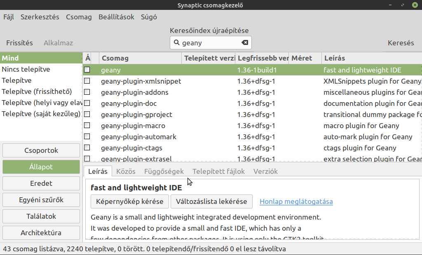Click the Egyéni szűrők button
This screenshot has width=422, height=255.
41,199
